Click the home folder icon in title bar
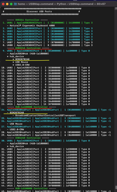This screenshot has width=117, height=192. coord(15,4)
